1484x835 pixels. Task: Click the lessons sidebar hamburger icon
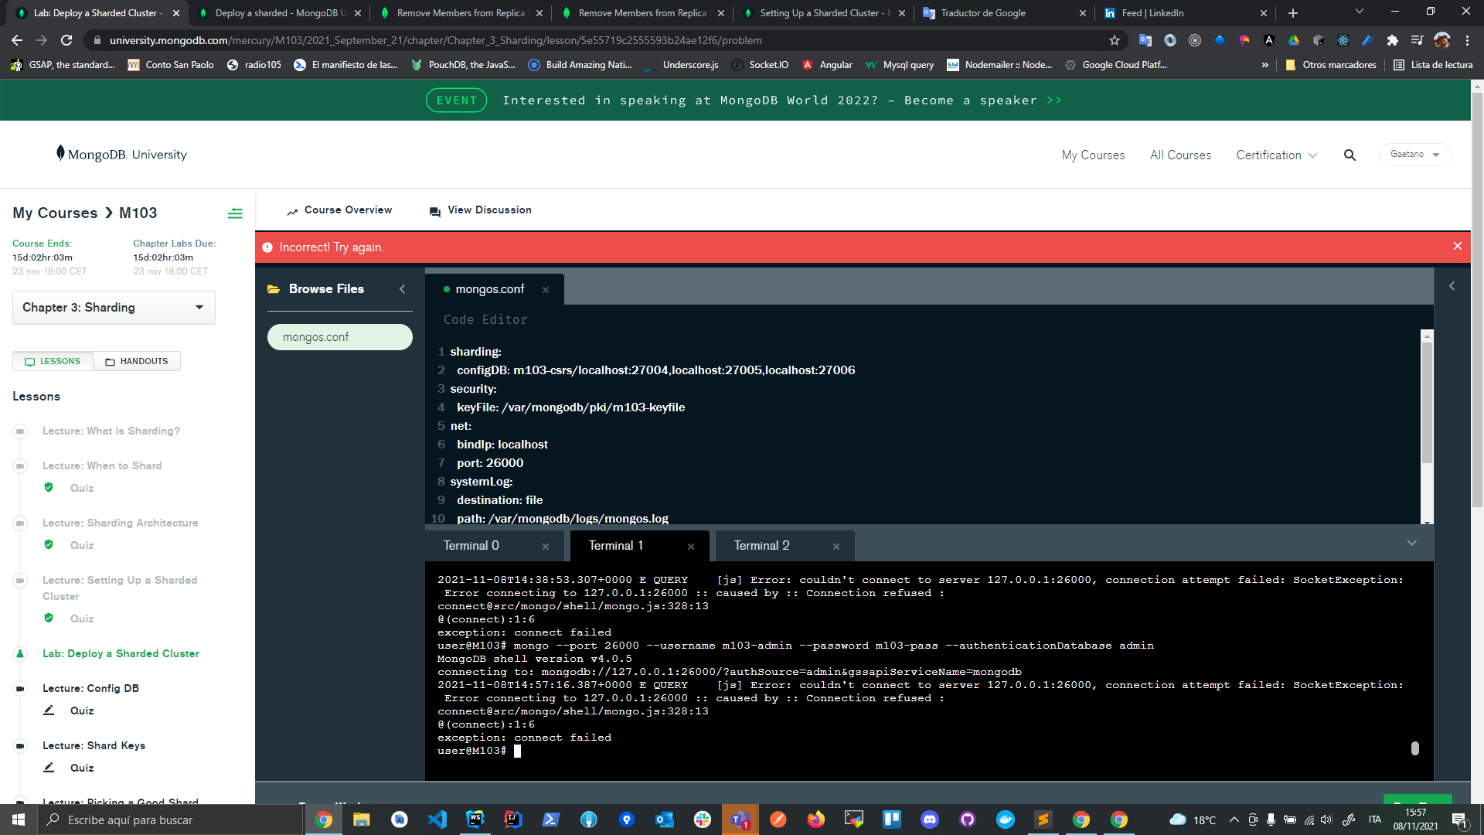(x=235, y=213)
